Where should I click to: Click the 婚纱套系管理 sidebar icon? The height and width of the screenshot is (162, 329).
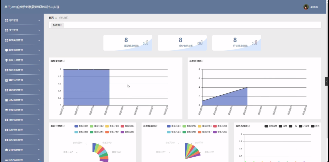pyautogui.click(x=6, y=70)
